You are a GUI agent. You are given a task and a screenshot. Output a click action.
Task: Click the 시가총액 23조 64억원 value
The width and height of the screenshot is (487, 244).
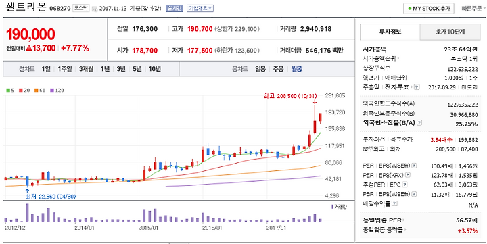click(461, 49)
